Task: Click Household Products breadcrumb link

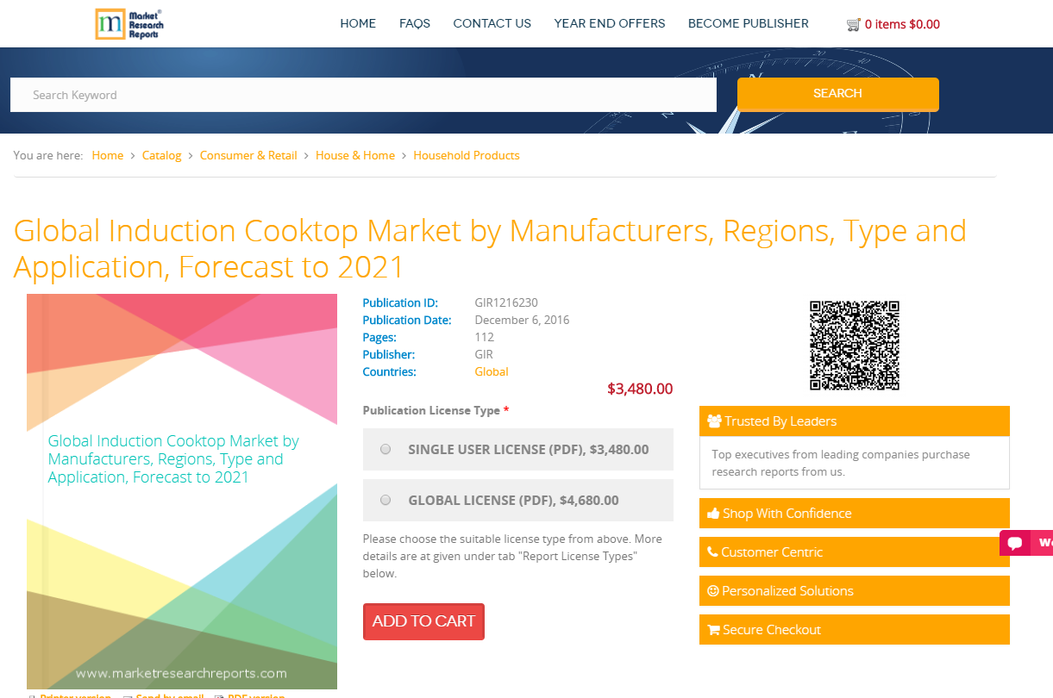Action: [467, 155]
